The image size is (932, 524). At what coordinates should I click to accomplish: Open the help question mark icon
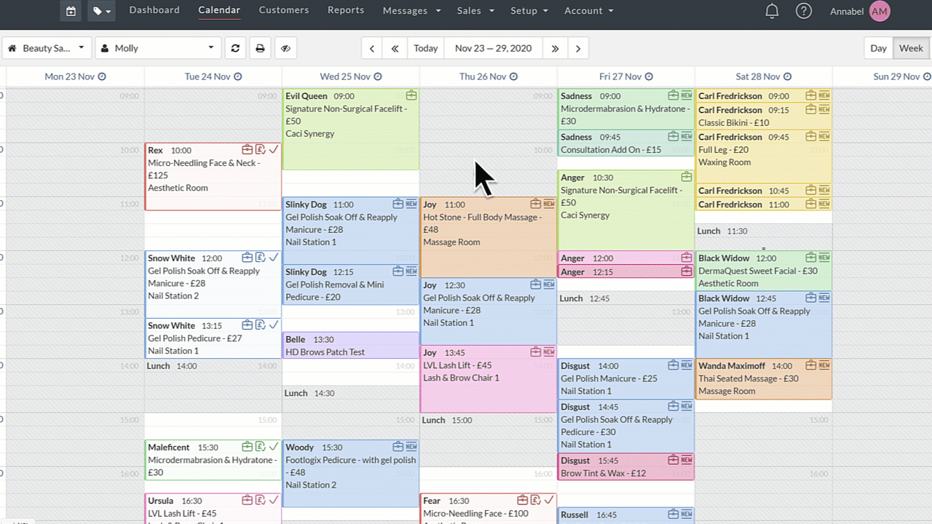[804, 11]
